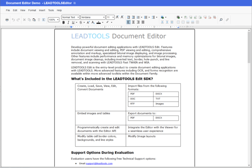Click the Delete table icon with red mark
Viewport: 252px width, 168px height.
point(215,17)
